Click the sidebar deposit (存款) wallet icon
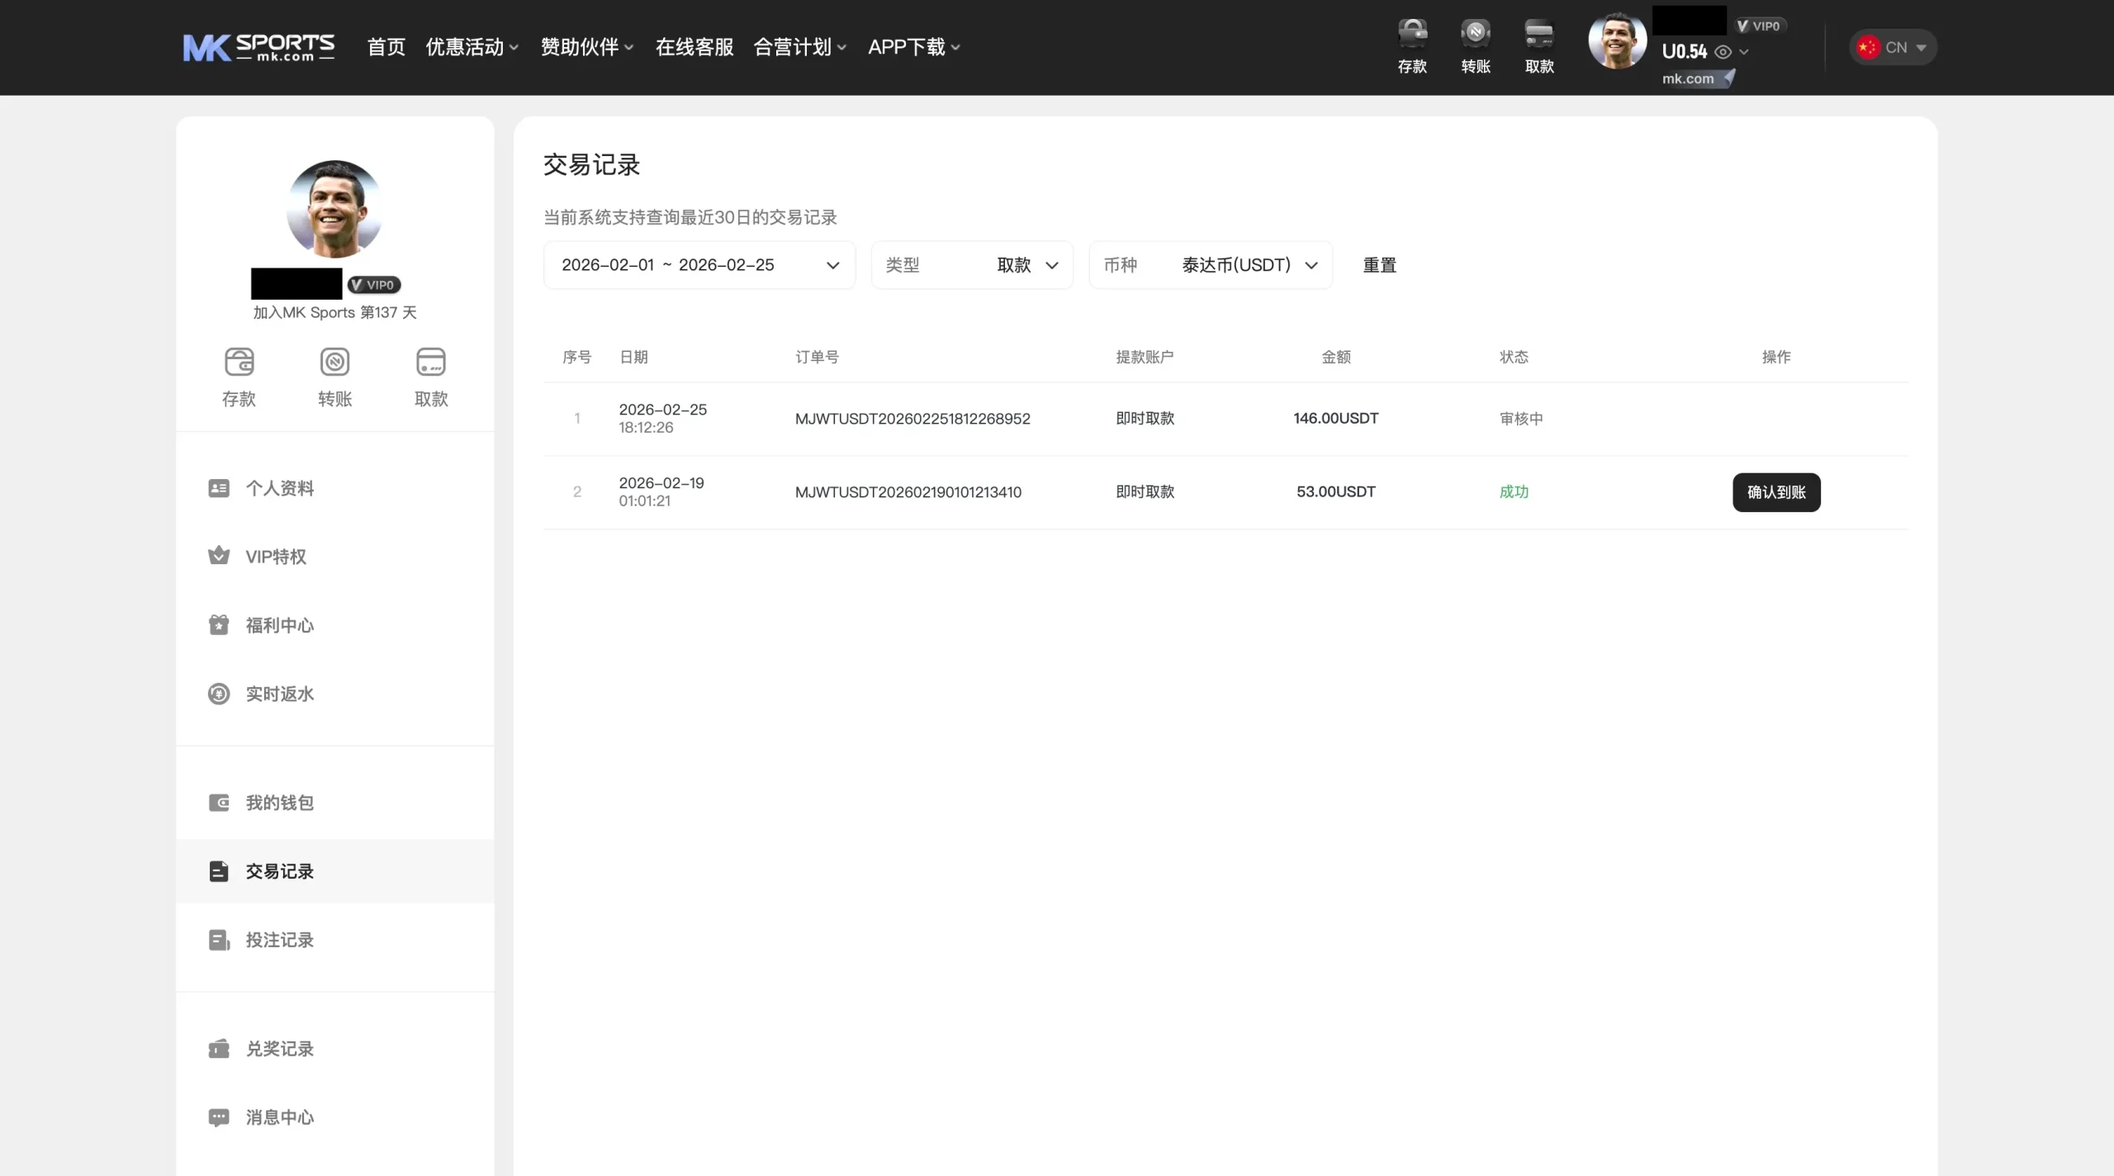 pos(239,363)
